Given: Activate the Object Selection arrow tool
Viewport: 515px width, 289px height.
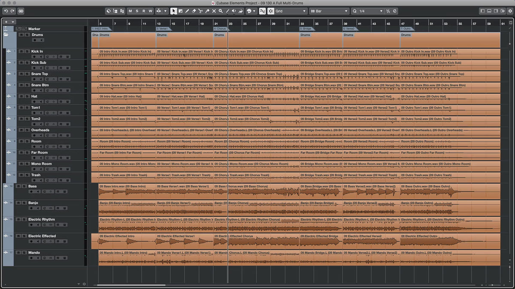Looking at the screenshot, I should pyautogui.click(x=173, y=11).
